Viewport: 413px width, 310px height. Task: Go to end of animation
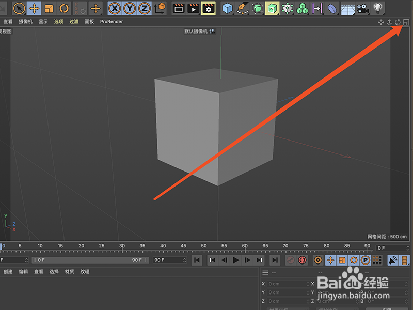(x=275, y=260)
